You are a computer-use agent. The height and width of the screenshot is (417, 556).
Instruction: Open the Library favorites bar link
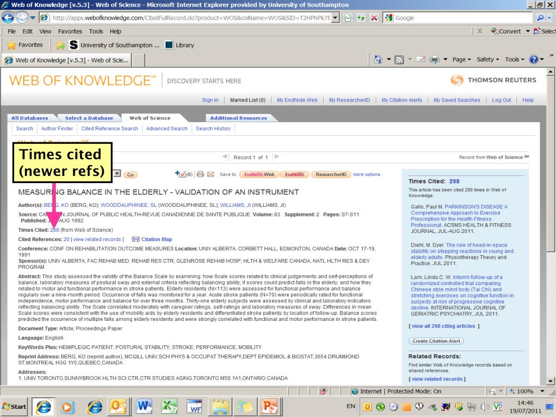[x=180, y=45]
